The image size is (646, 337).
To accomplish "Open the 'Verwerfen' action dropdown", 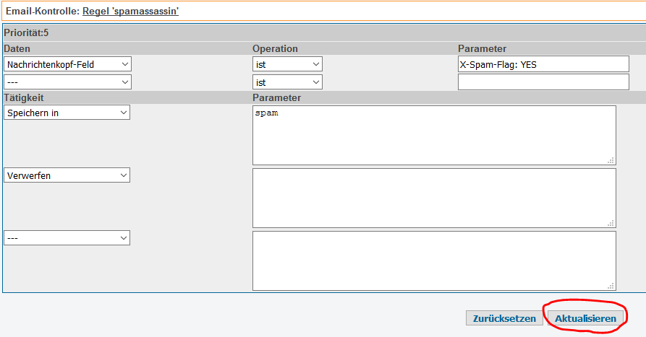I will [67, 175].
